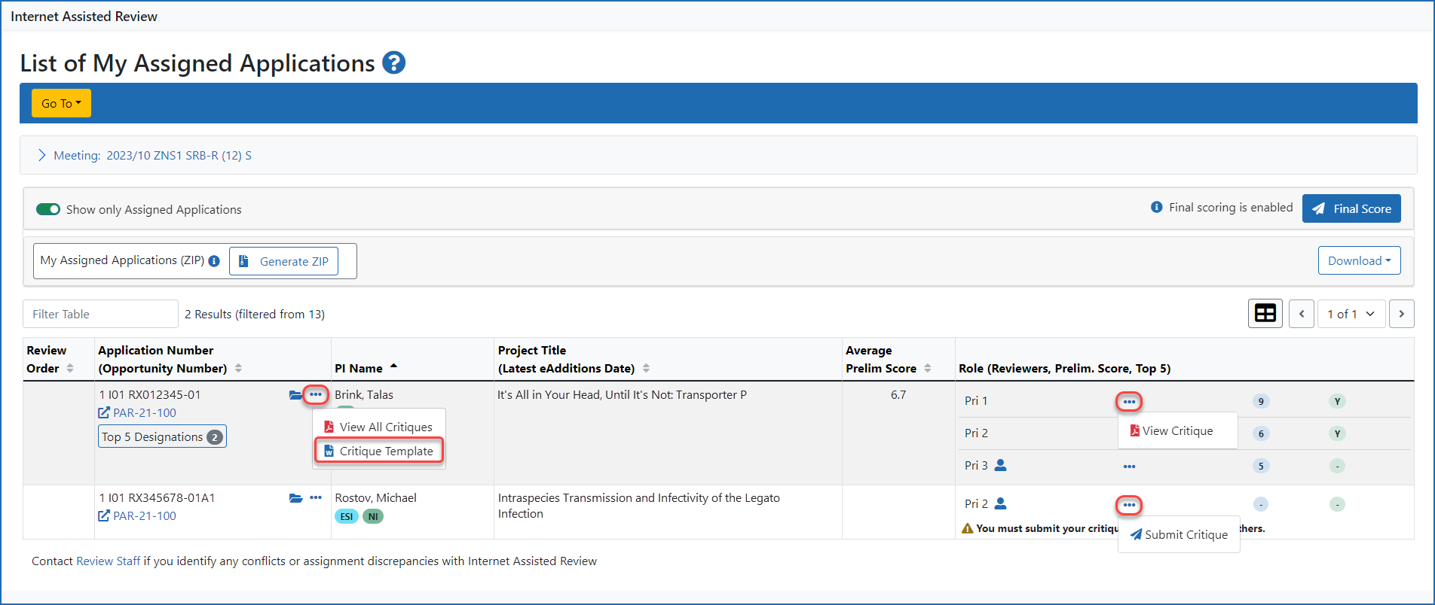Go to next page arrow
The width and height of the screenshot is (1435, 605).
pyautogui.click(x=1401, y=314)
